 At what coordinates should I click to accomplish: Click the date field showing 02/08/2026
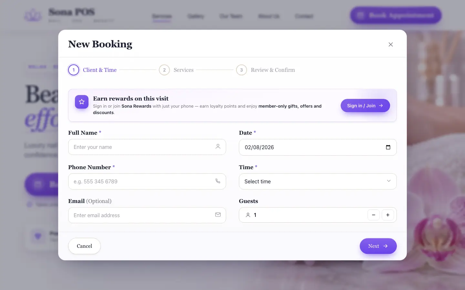[x=318, y=147]
